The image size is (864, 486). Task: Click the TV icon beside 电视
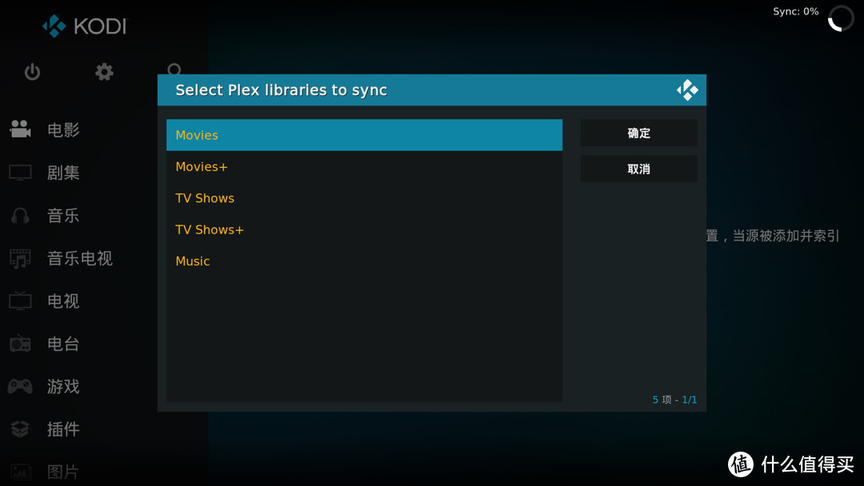20,301
